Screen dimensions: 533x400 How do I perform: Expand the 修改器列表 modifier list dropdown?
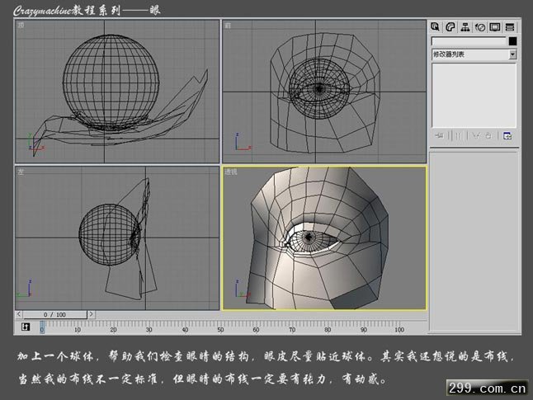pos(512,54)
